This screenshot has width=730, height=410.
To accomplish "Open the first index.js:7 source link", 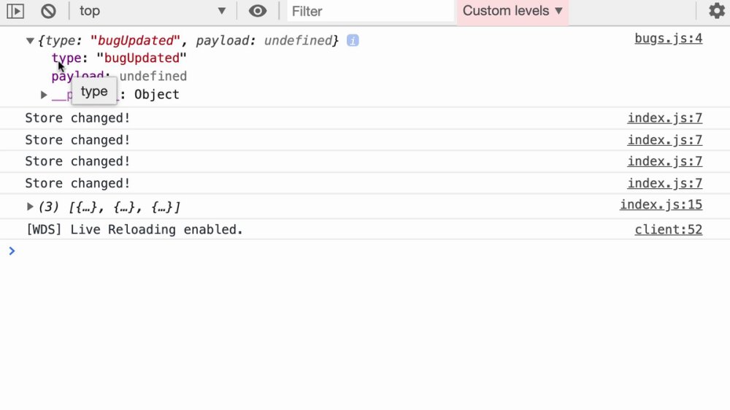I will coord(664,117).
